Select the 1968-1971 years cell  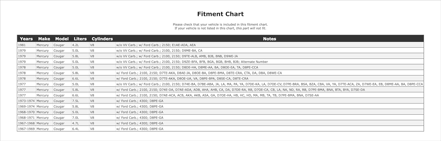click(26, 118)
